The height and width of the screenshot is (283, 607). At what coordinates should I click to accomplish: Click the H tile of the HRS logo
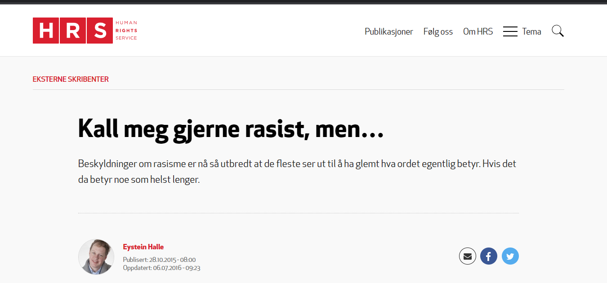(46, 31)
